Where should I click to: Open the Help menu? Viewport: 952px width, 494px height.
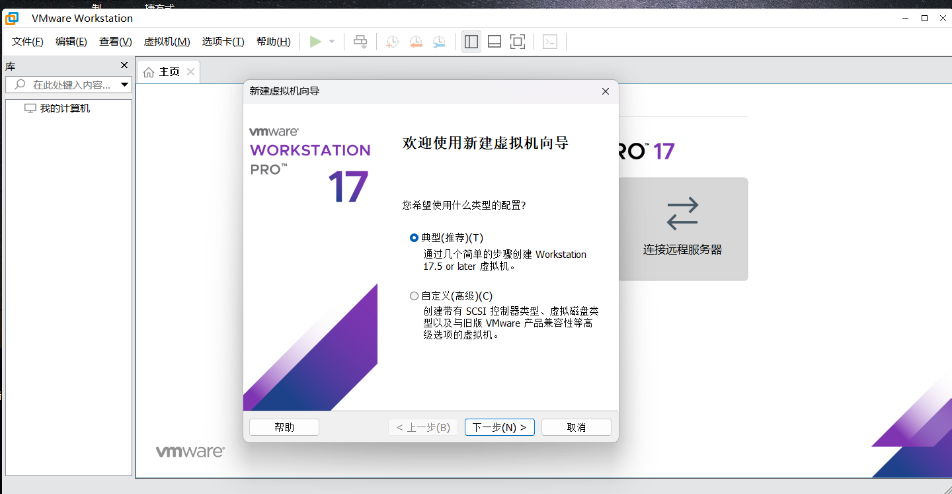click(274, 42)
